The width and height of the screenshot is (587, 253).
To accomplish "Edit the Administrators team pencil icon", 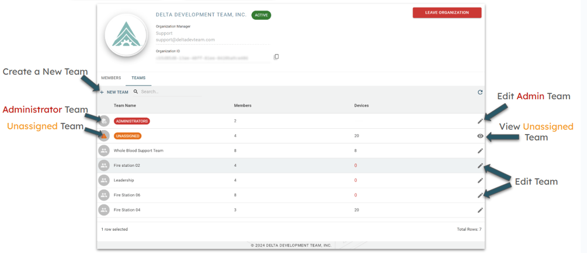I will click(480, 121).
